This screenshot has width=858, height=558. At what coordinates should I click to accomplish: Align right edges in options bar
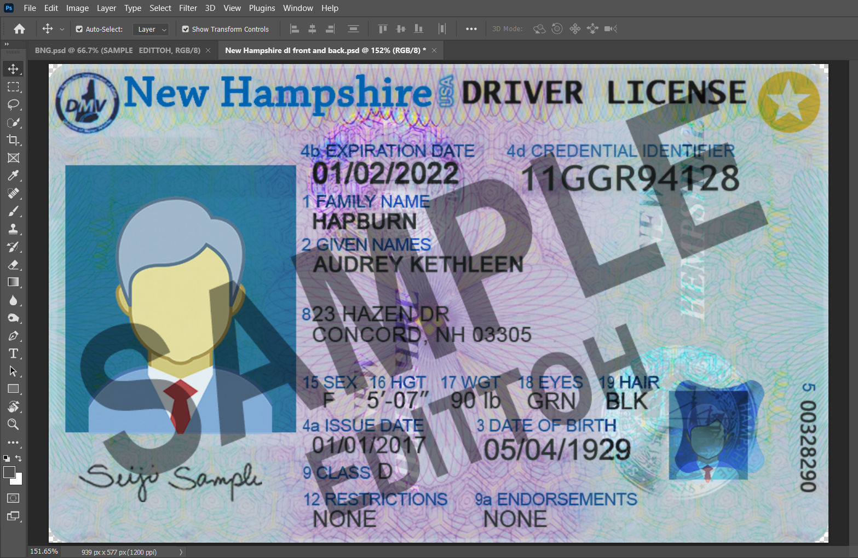[330, 29]
